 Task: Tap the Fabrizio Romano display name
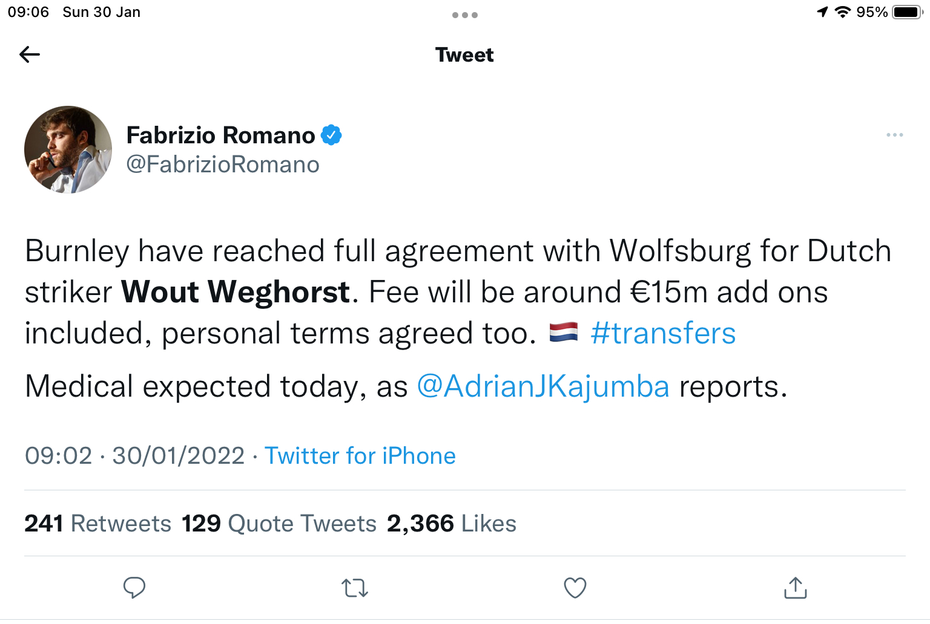tap(220, 135)
